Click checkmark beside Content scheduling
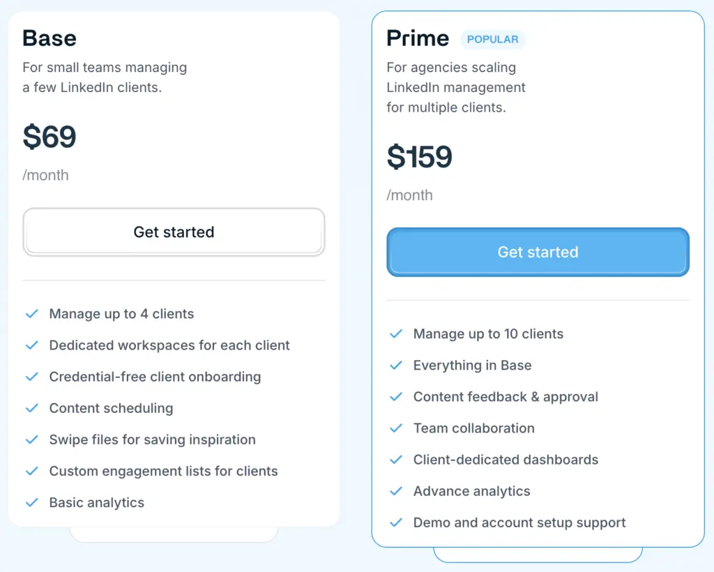The width and height of the screenshot is (714, 572). click(31, 408)
